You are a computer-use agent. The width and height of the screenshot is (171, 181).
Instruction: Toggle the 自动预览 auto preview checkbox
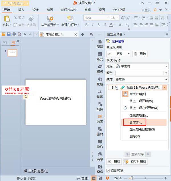click(x=108, y=171)
